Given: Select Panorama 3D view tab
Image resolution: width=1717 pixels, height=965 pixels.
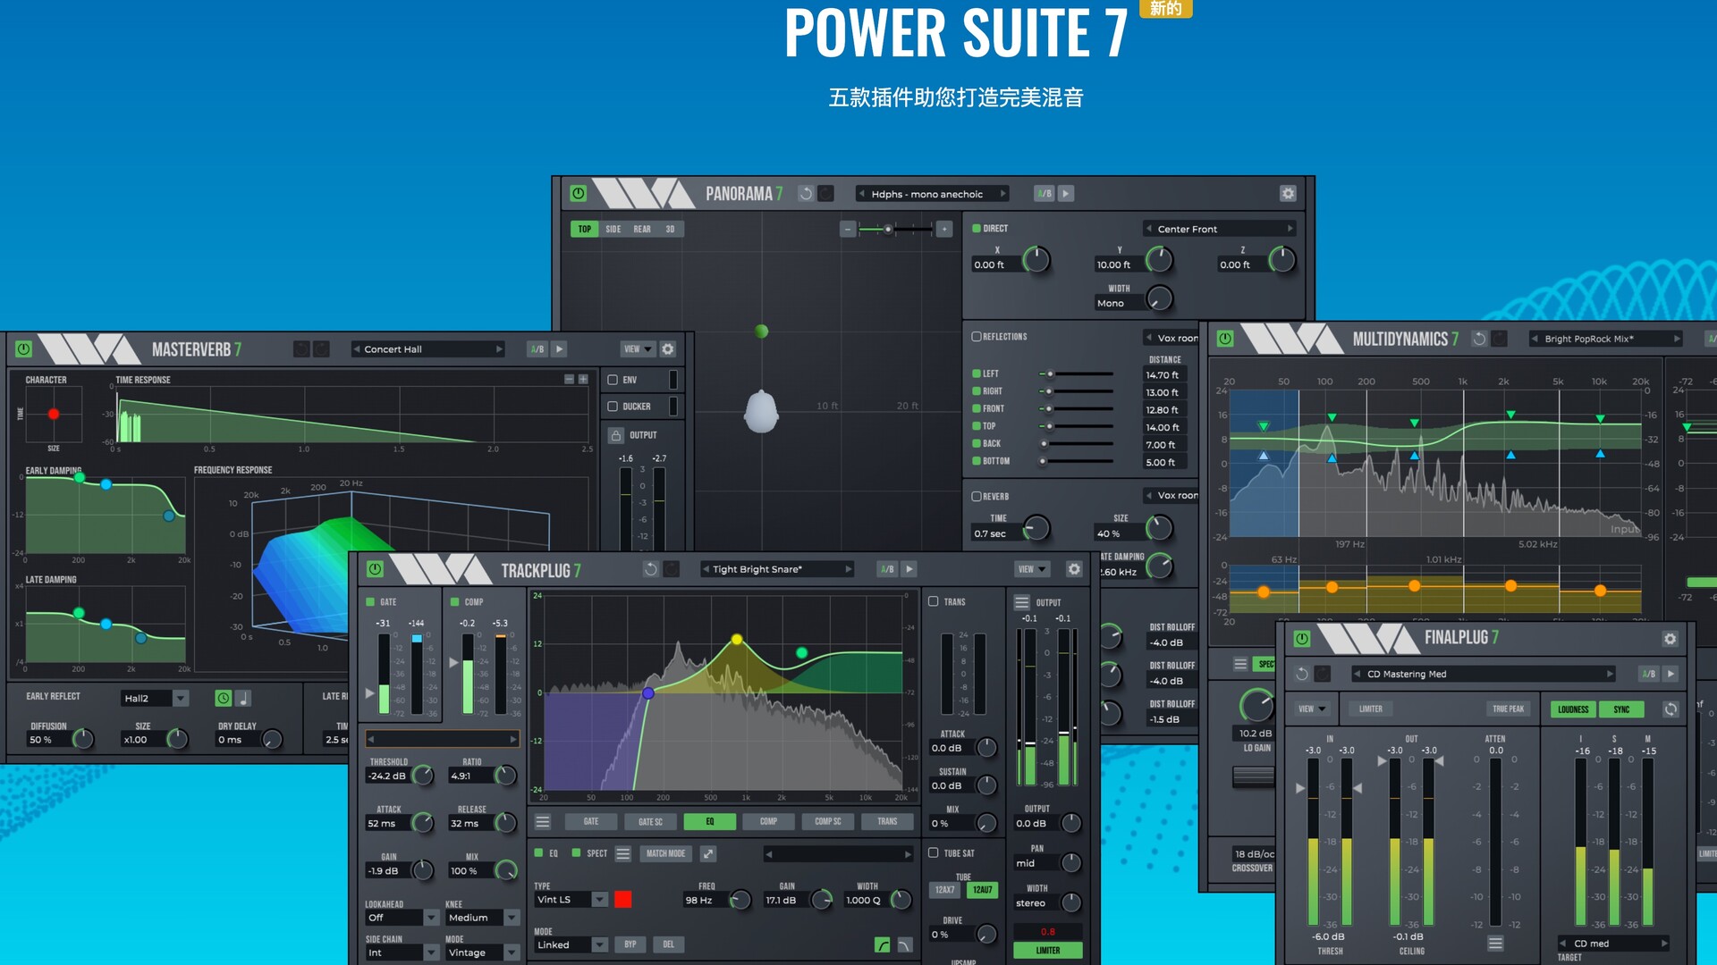Looking at the screenshot, I should click(x=670, y=230).
